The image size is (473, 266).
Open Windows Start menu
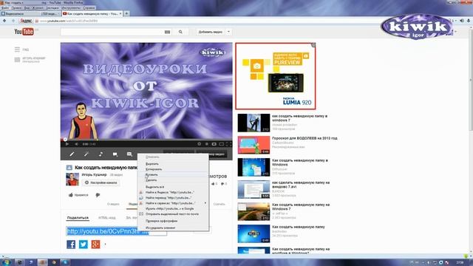point(6,262)
